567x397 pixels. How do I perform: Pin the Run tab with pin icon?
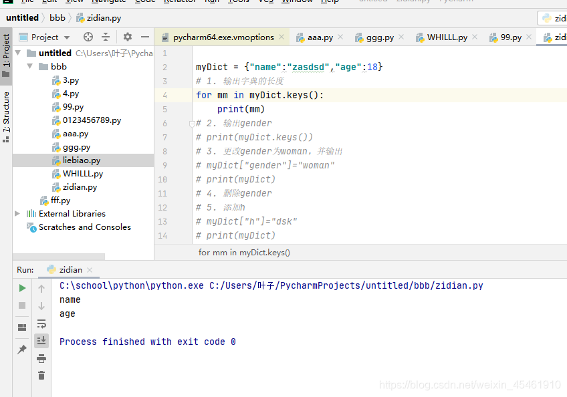(x=22, y=350)
